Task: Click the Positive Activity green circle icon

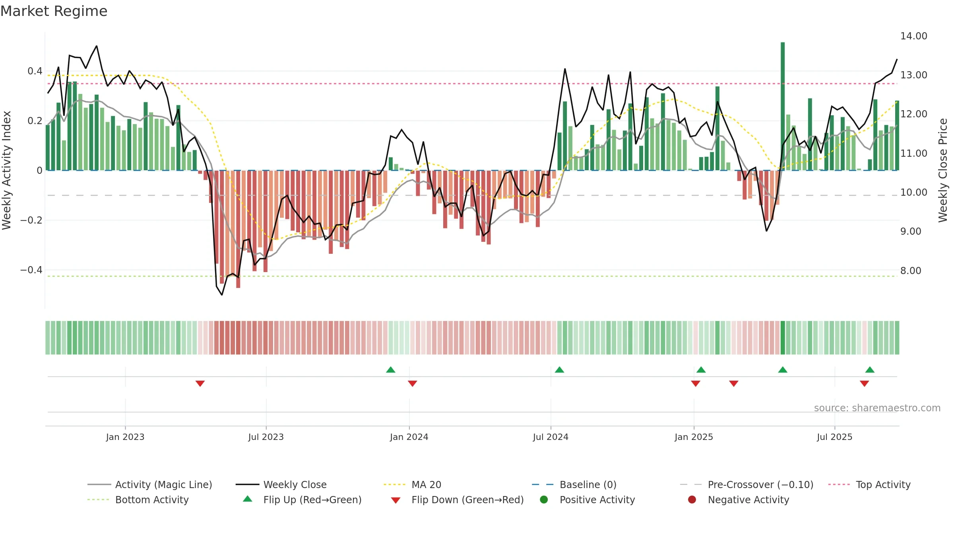Action: pyautogui.click(x=544, y=500)
